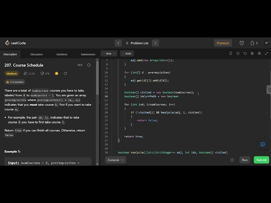Click the '207. Course Schedule' title
This screenshot has width=271, height=203.
pos(24,65)
